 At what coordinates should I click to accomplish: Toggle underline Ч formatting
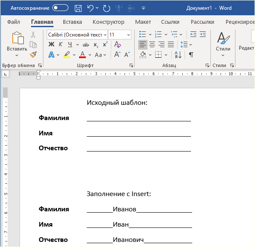point(70,44)
